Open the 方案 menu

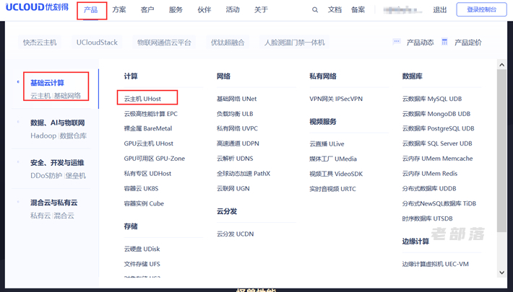119,10
